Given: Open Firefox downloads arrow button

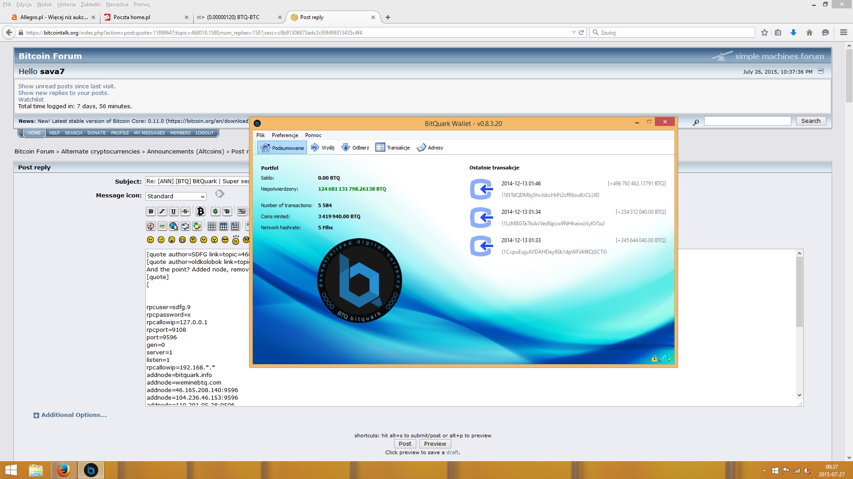Looking at the screenshot, I should [x=793, y=32].
